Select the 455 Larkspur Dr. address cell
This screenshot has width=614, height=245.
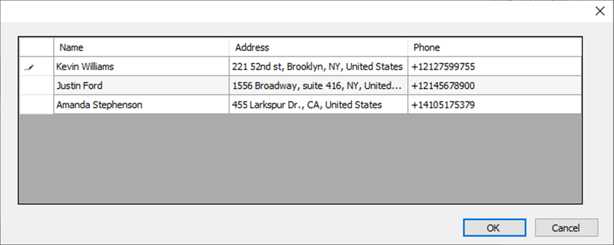coord(318,105)
